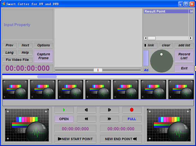
Task: Click the red record button
Action: tap(132, 110)
